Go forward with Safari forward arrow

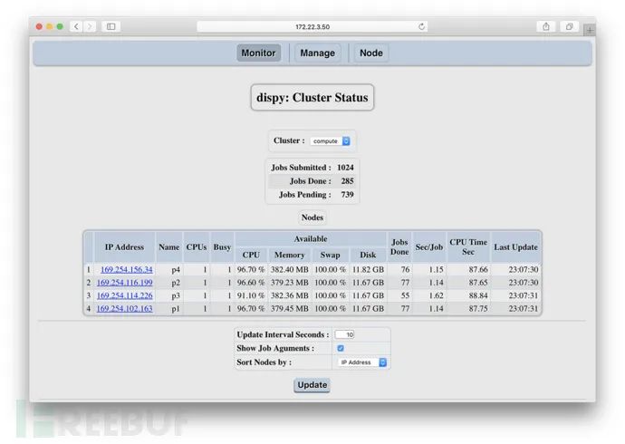(x=90, y=26)
